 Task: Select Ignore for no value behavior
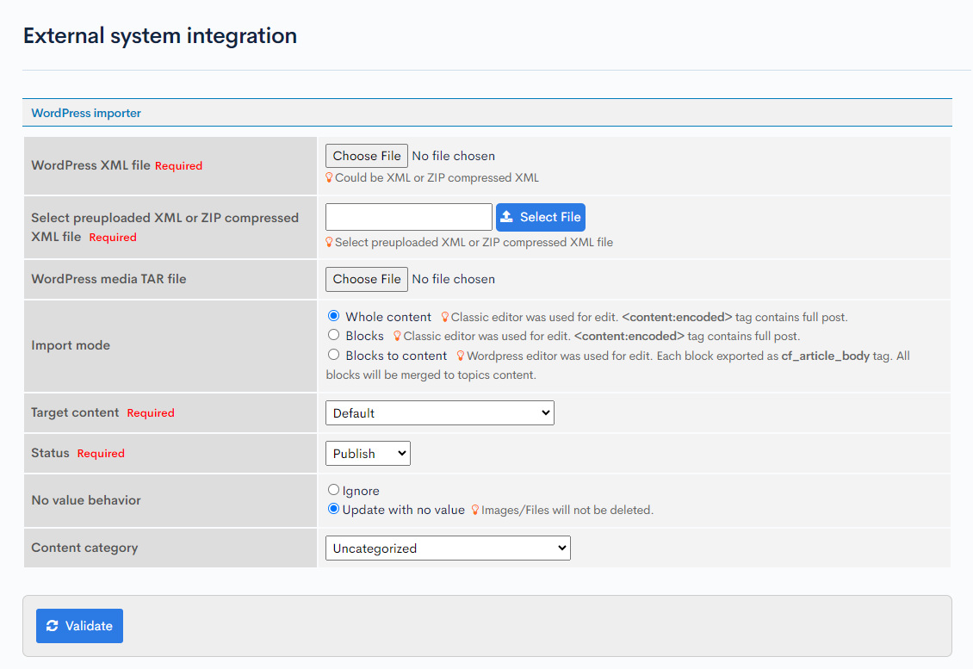tap(334, 490)
